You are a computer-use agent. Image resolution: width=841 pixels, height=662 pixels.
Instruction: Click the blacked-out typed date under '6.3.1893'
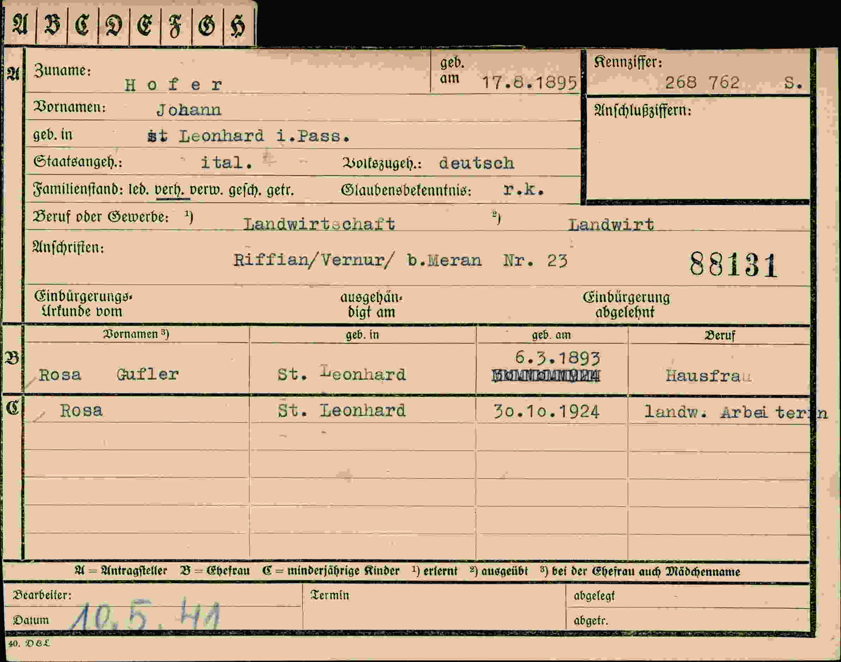(546, 376)
